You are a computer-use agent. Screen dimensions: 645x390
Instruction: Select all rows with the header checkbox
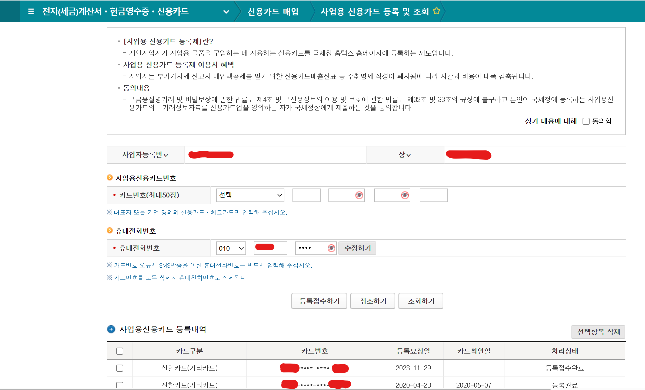(x=120, y=351)
